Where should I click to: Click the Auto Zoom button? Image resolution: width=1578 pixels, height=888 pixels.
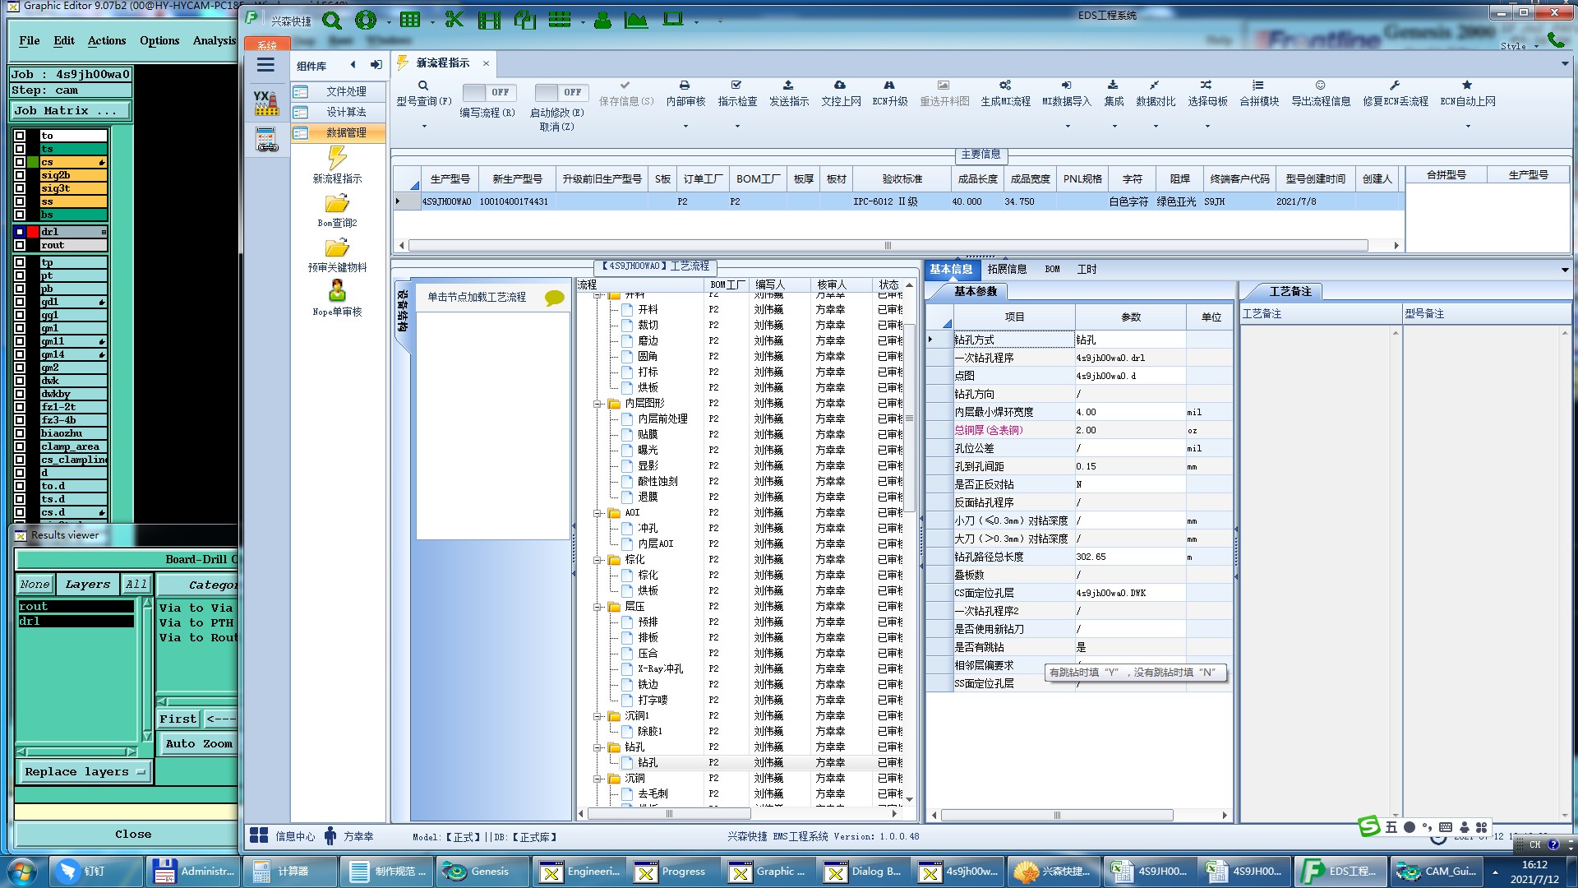point(198,744)
